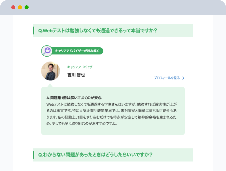226x171 pixels.
Task: Click the speech bubble pointer under the photo
Action: tap(50, 85)
